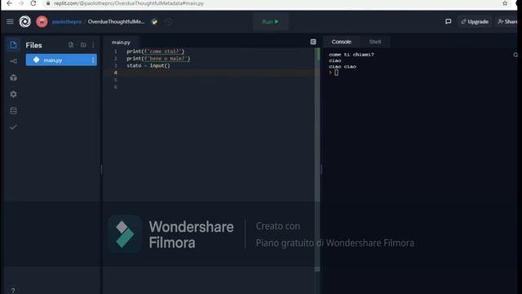Click the Upgrade button
522x294 pixels.
click(x=475, y=22)
